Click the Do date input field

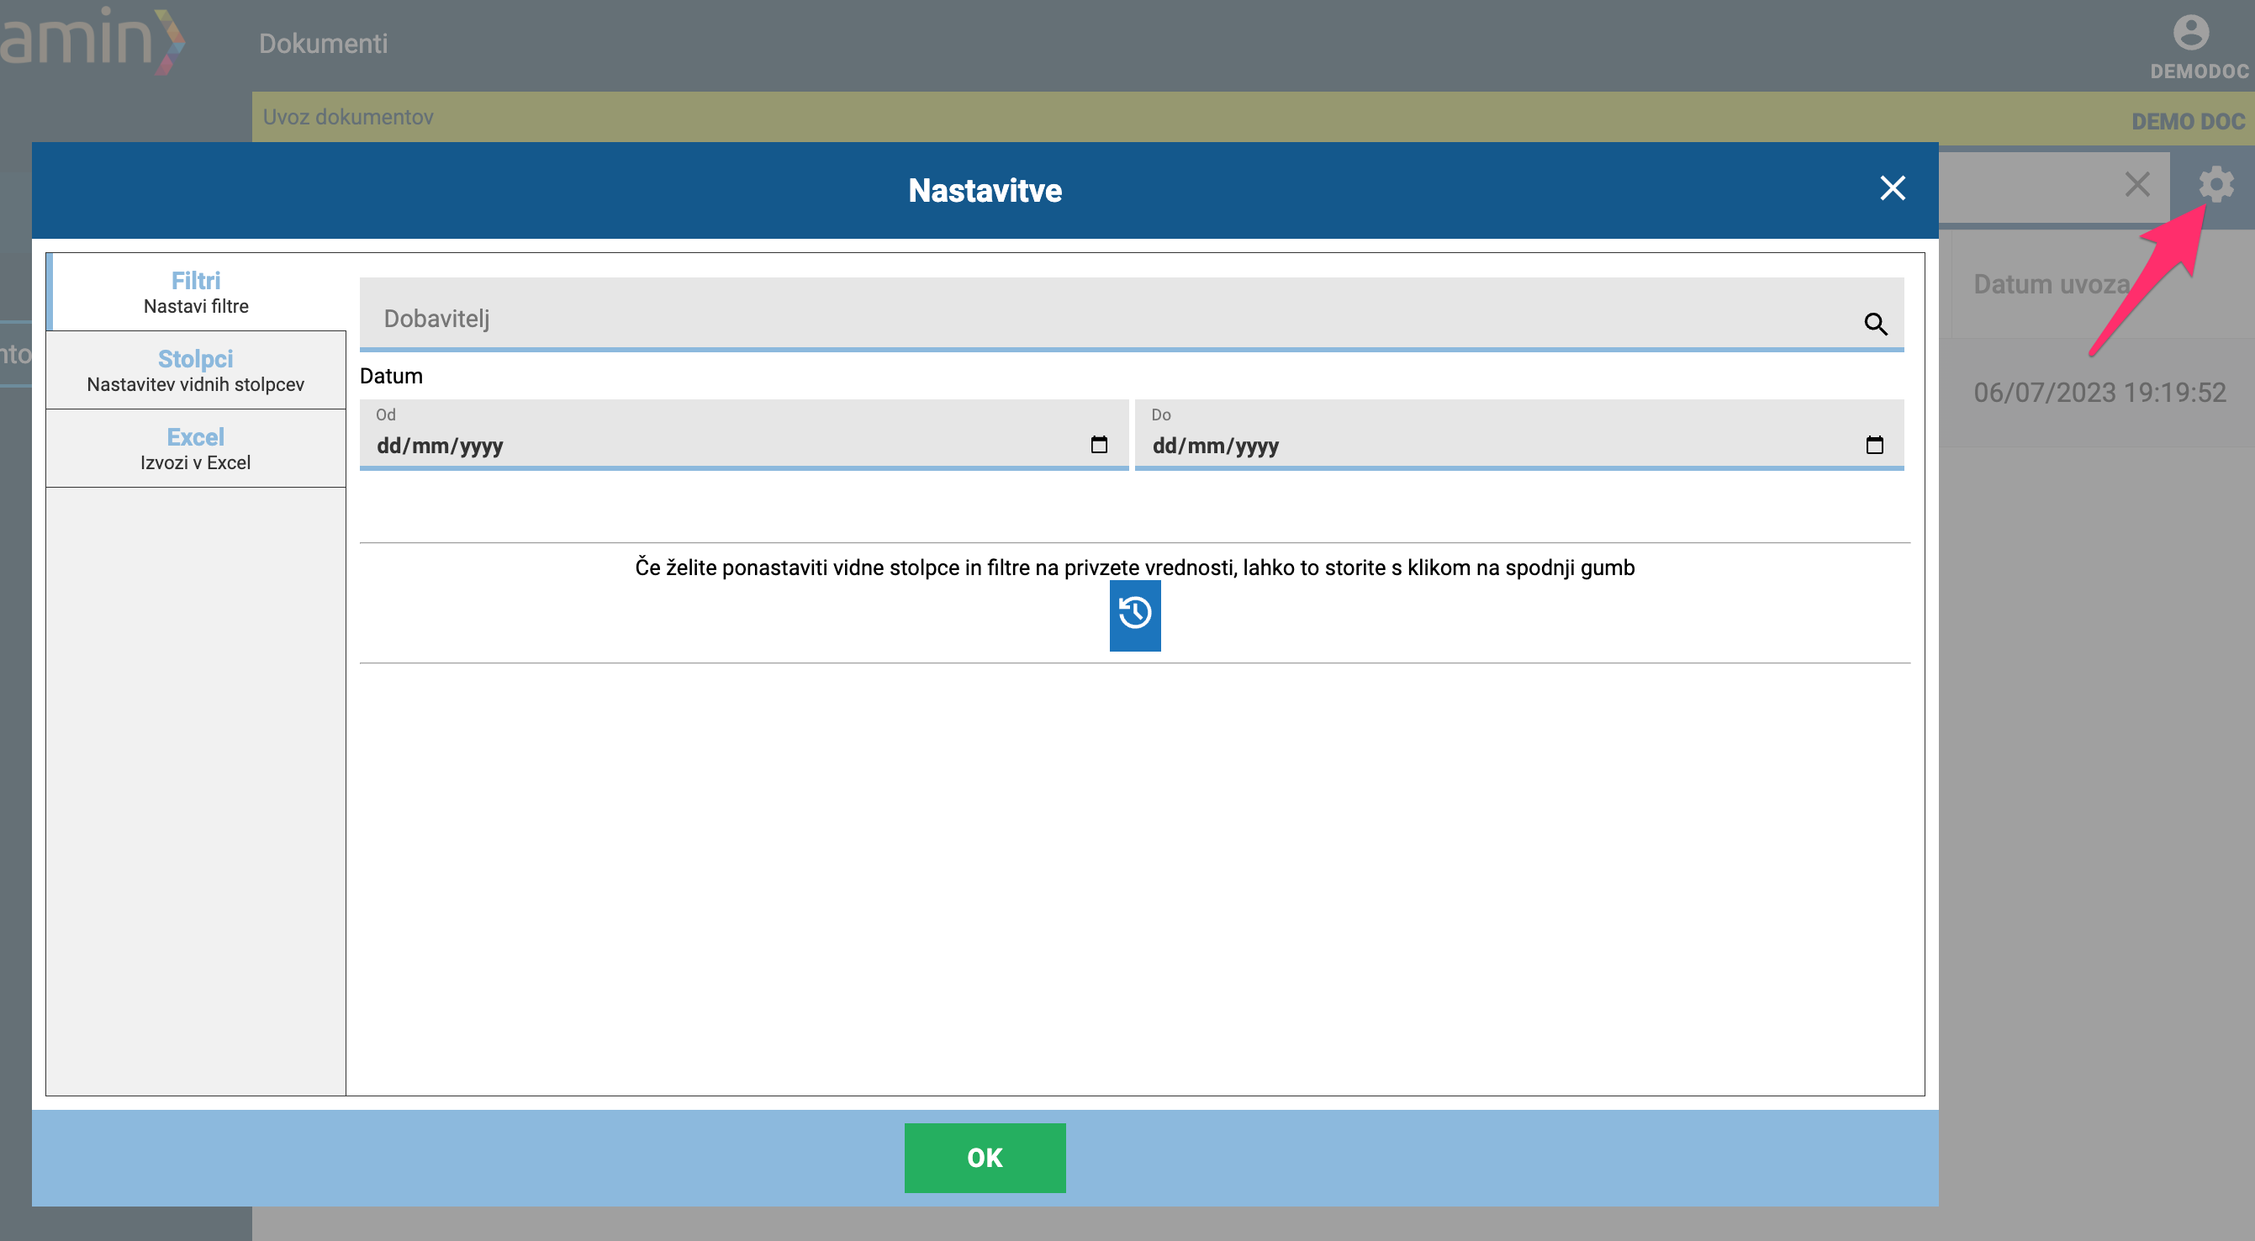(1518, 435)
